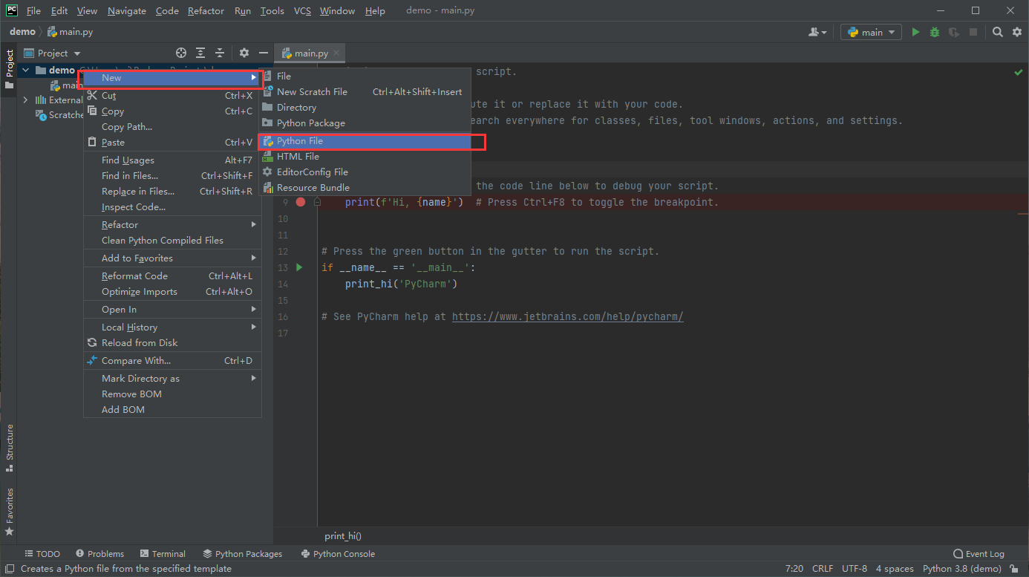The width and height of the screenshot is (1029, 577).
Task: Toggle the red breakpoint on line 9
Action: (x=301, y=202)
